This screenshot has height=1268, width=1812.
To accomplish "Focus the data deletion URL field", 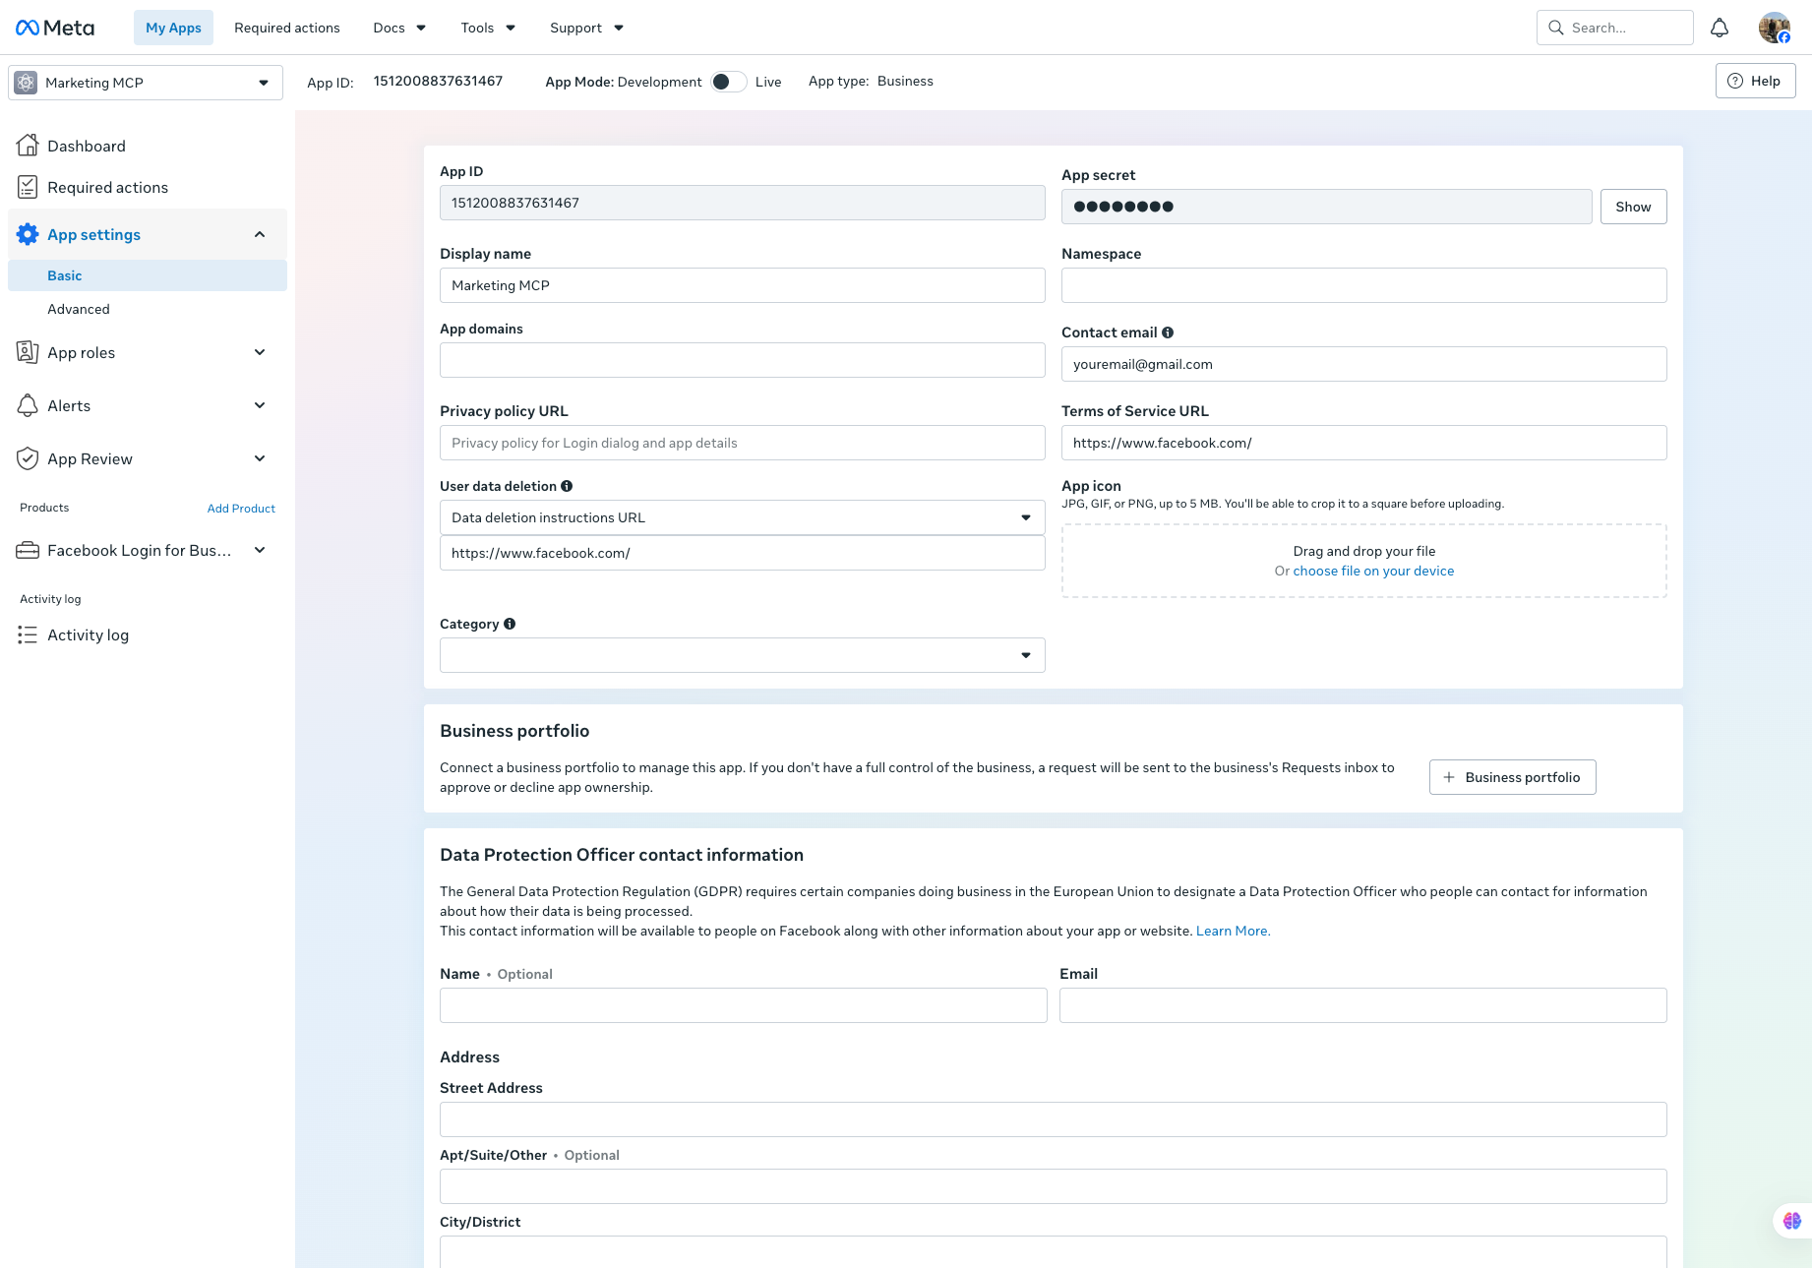I will pyautogui.click(x=743, y=553).
